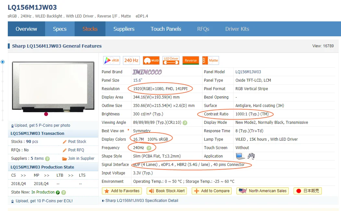Click Panel Type value Oxide TFT-LCD, LCM
This screenshot has width=341, height=211.
tap(253, 80)
